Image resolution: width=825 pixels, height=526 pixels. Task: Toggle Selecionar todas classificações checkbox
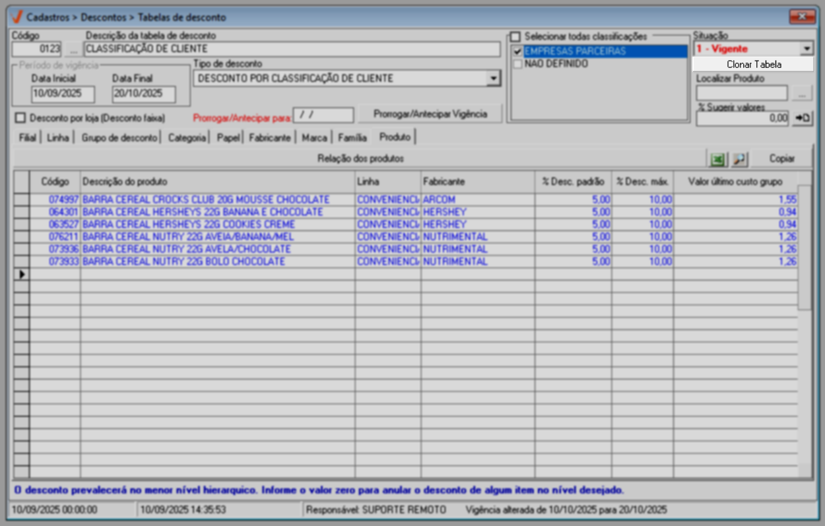pos(515,37)
